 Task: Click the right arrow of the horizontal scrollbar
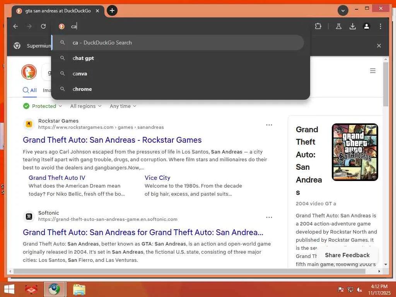pos(379,271)
